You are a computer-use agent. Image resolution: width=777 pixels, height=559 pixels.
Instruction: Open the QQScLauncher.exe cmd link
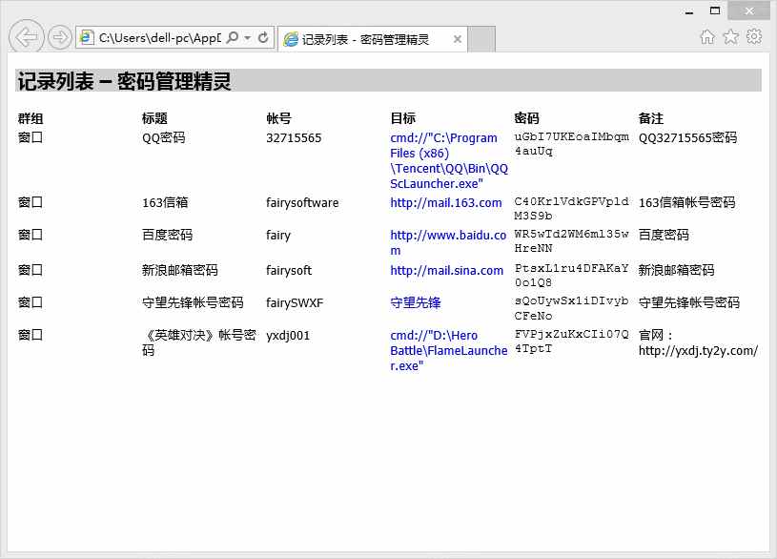(449, 160)
